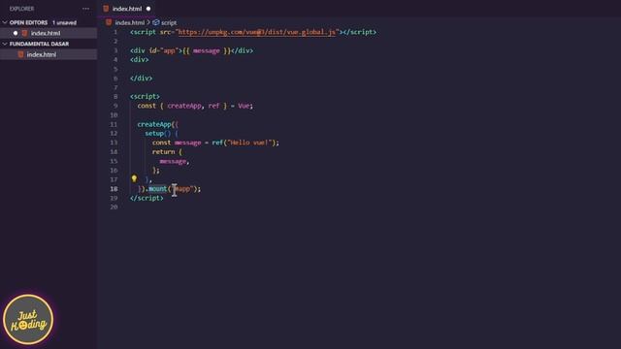Click HTML icon beside index.html in Open Editors
The height and width of the screenshot is (349, 621).
click(24, 33)
